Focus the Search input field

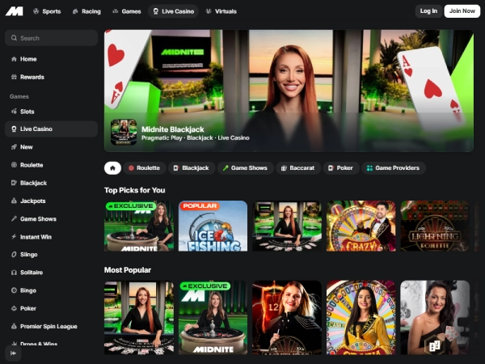coord(51,38)
